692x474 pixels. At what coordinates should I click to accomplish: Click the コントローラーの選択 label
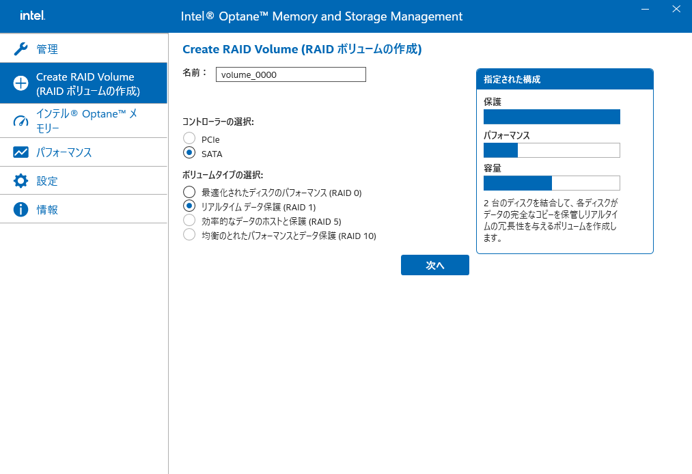pos(218,122)
